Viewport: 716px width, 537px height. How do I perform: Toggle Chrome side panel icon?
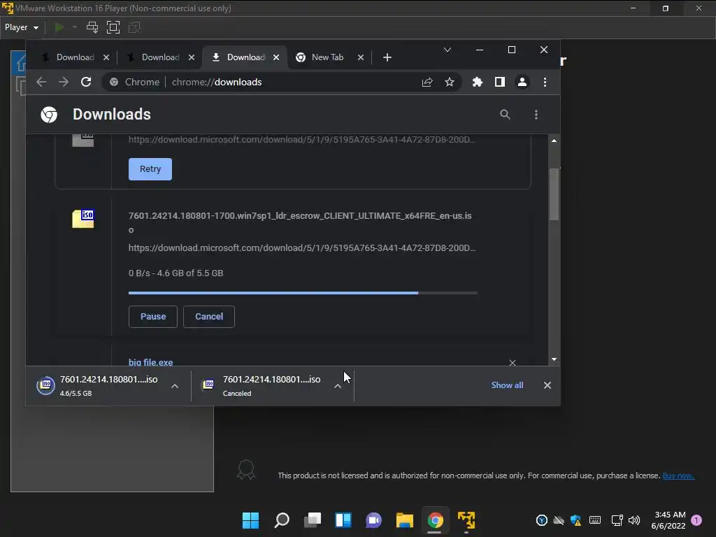pyautogui.click(x=499, y=83)
